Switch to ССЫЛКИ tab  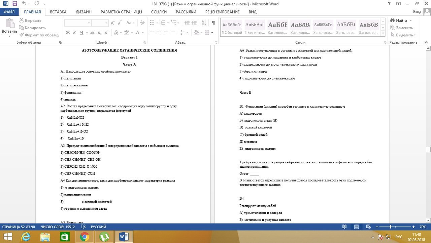[159, 12]
